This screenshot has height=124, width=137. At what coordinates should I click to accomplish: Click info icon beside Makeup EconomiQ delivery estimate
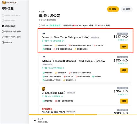click(63, 68)
